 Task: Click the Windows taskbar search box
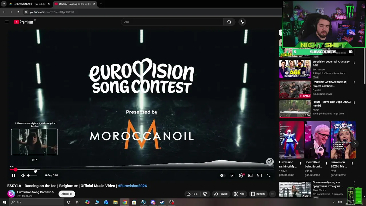point(36,202)
